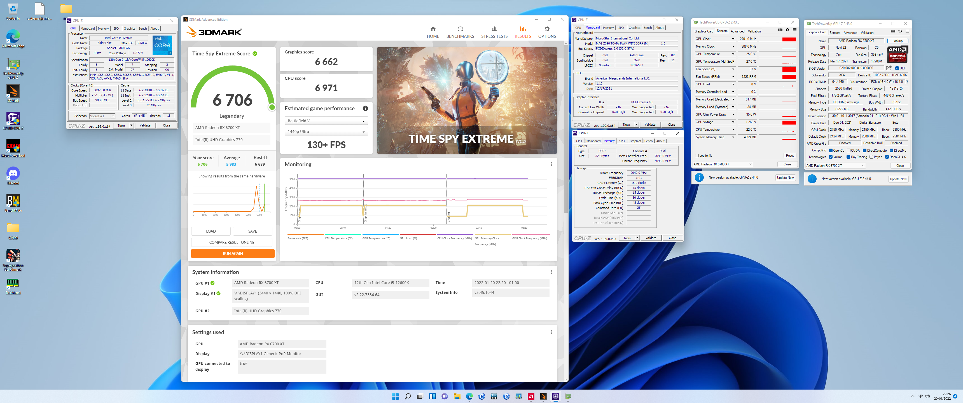963x403 pixels.
Task: Click Lookup in GPU-Z Graphics Card window
Action: tap(897, 41)
